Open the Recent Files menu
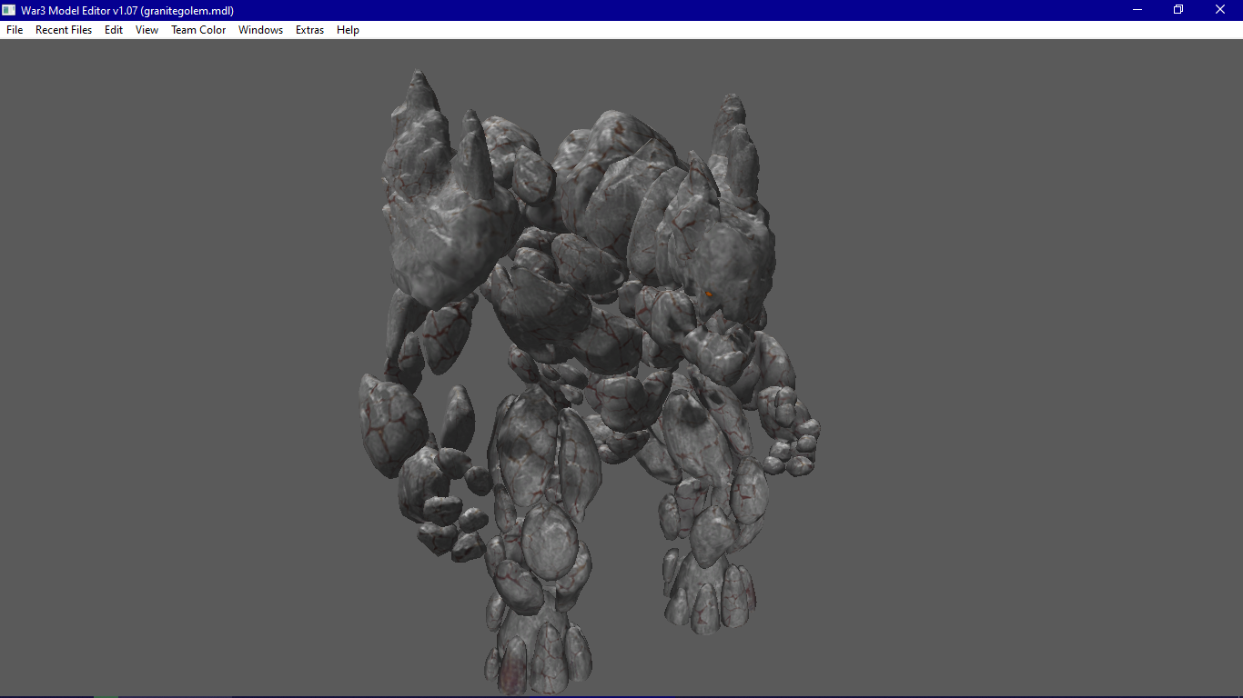Screen dimensions: 1243x698 64,30
